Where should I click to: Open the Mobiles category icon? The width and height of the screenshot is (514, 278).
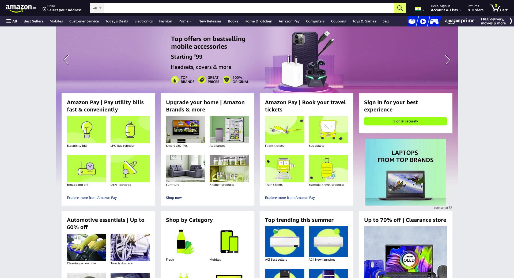click(x=229, y=242)
